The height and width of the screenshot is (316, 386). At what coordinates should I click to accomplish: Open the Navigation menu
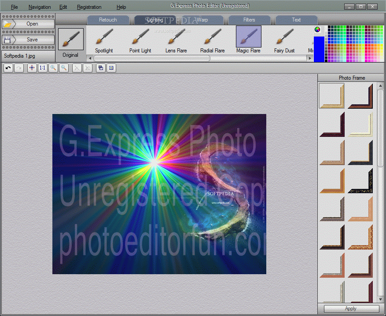(x=40, y=7)
